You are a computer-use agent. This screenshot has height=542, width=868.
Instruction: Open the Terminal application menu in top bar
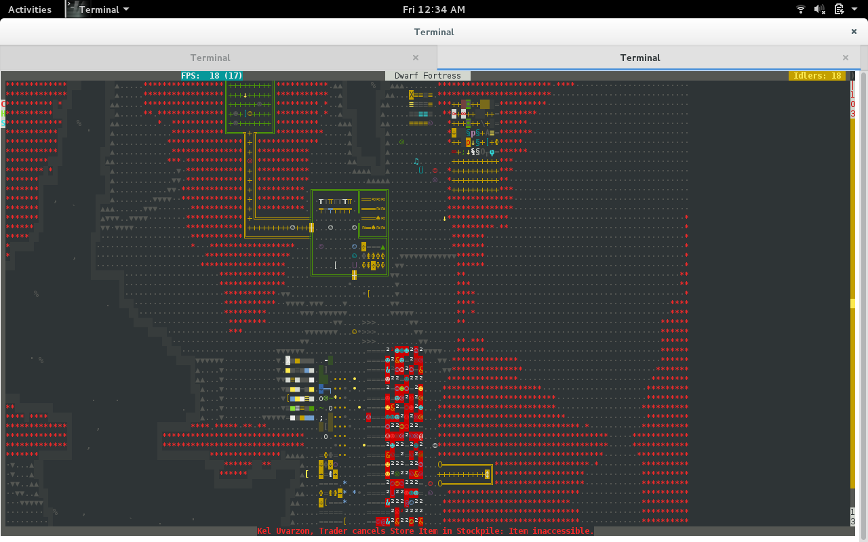tap(98, 9)
